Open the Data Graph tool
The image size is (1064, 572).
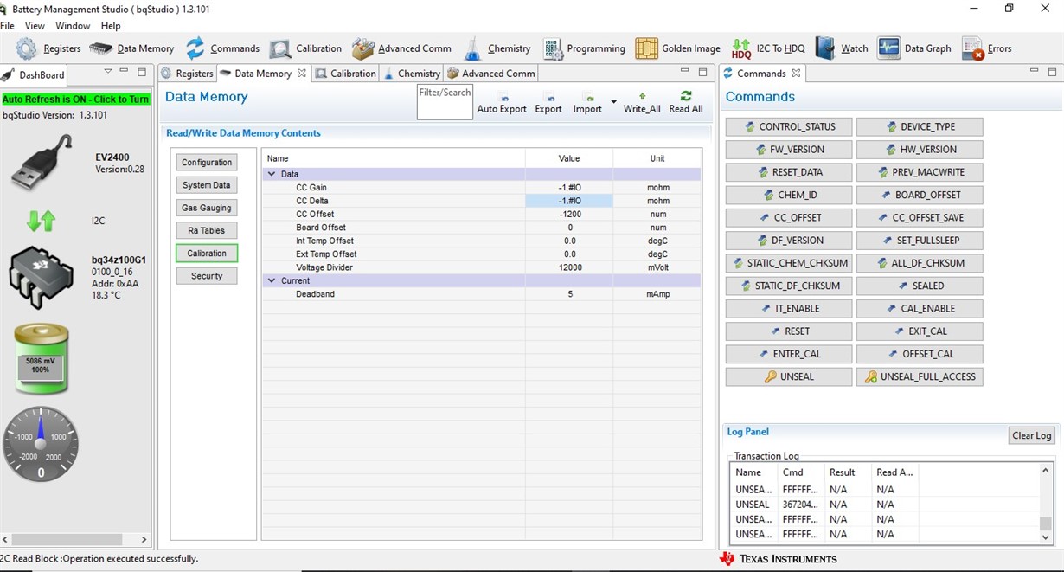[x=914, y=48]
